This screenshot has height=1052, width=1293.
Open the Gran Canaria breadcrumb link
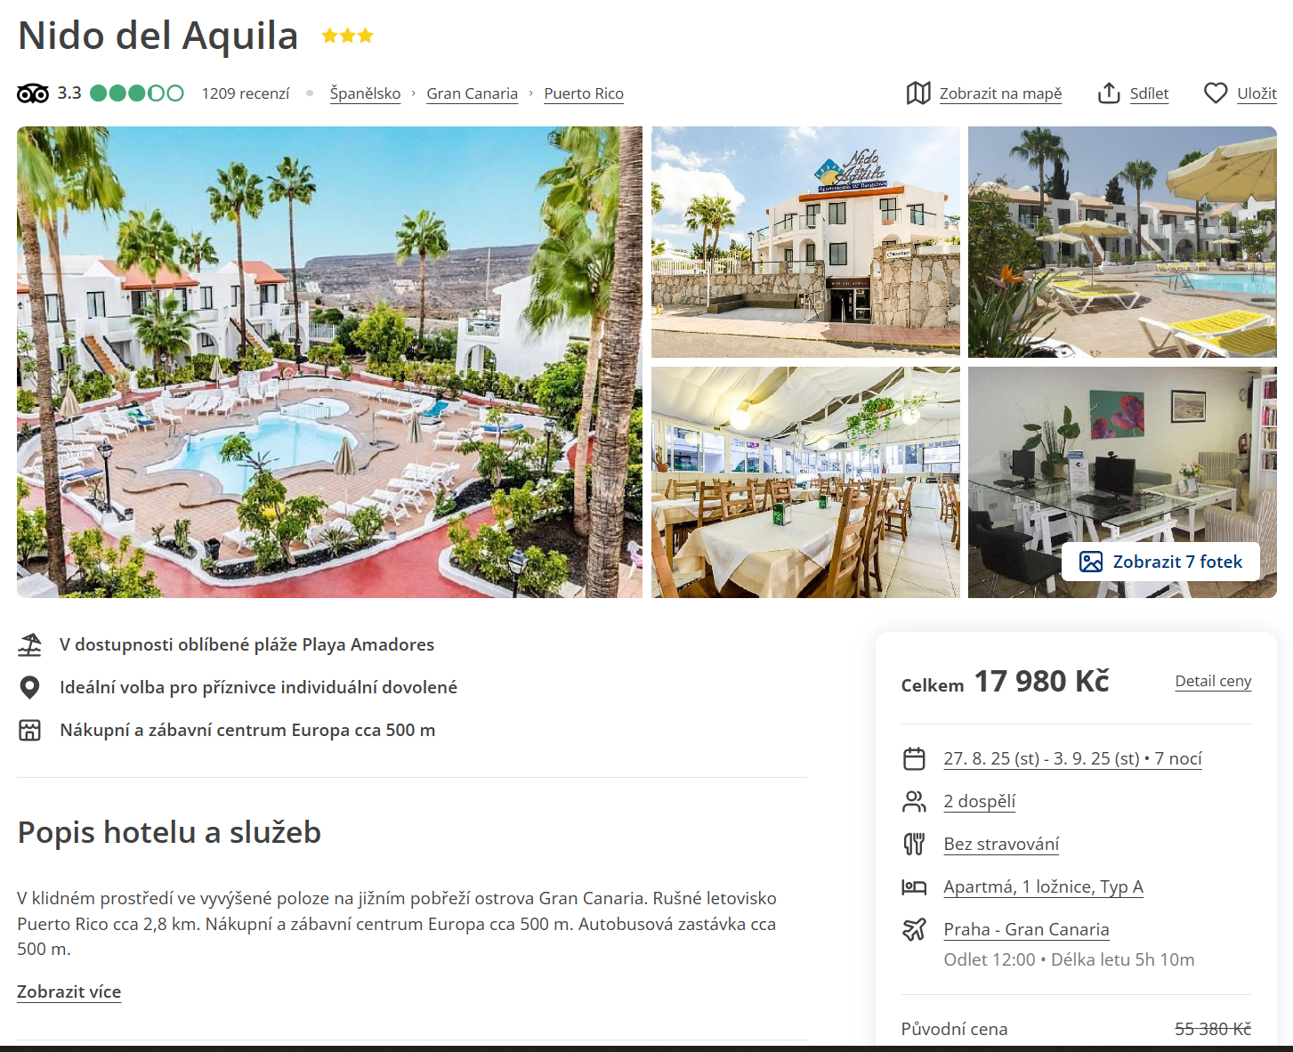pos(472,93)
